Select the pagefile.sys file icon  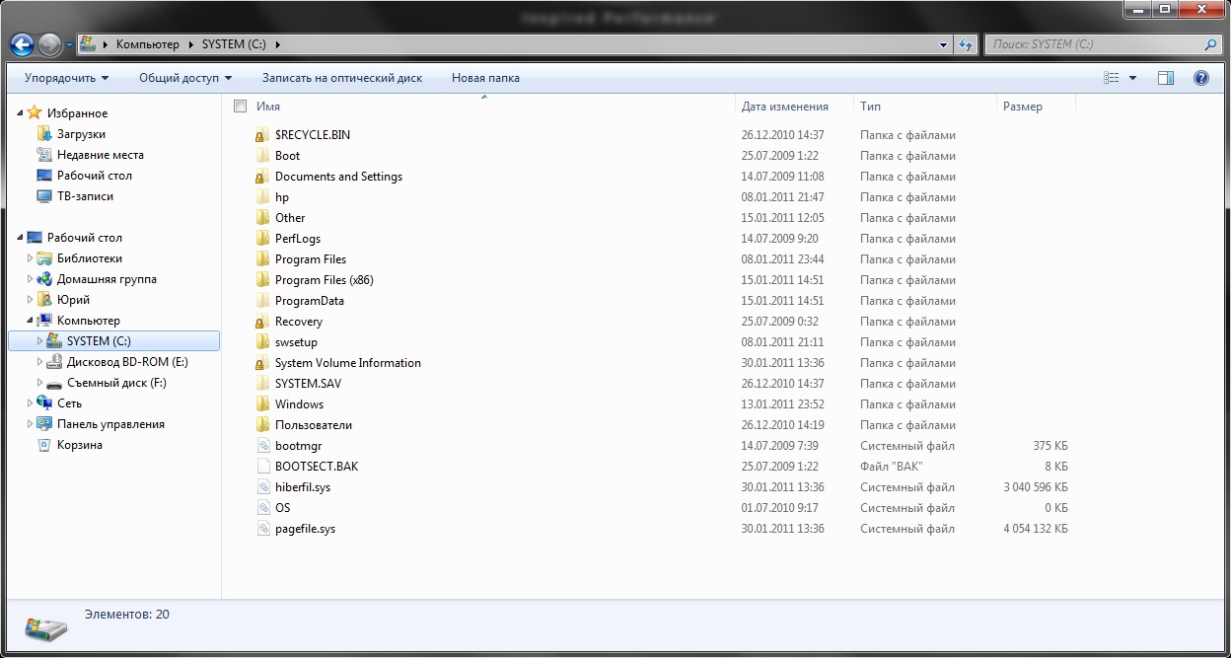click(262, 529)
